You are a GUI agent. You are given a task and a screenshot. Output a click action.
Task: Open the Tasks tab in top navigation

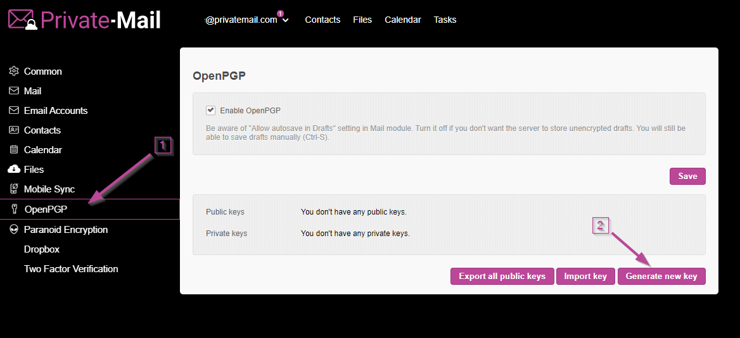[x=445, y=20]
